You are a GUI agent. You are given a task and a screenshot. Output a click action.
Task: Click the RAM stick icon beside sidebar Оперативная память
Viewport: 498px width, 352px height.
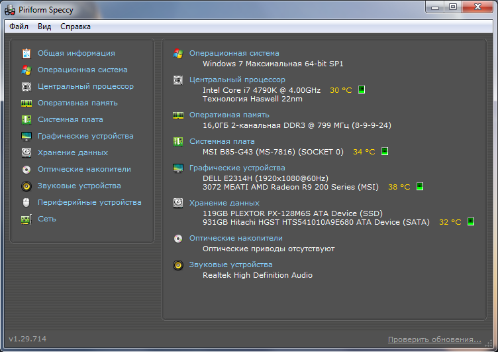26,103
